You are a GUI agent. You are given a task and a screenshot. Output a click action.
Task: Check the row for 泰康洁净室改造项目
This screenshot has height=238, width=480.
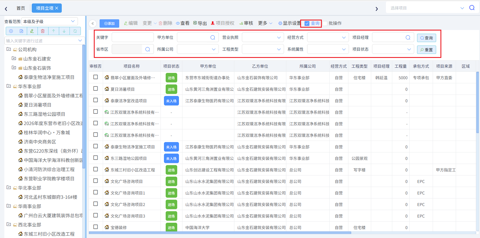[96, 100]
